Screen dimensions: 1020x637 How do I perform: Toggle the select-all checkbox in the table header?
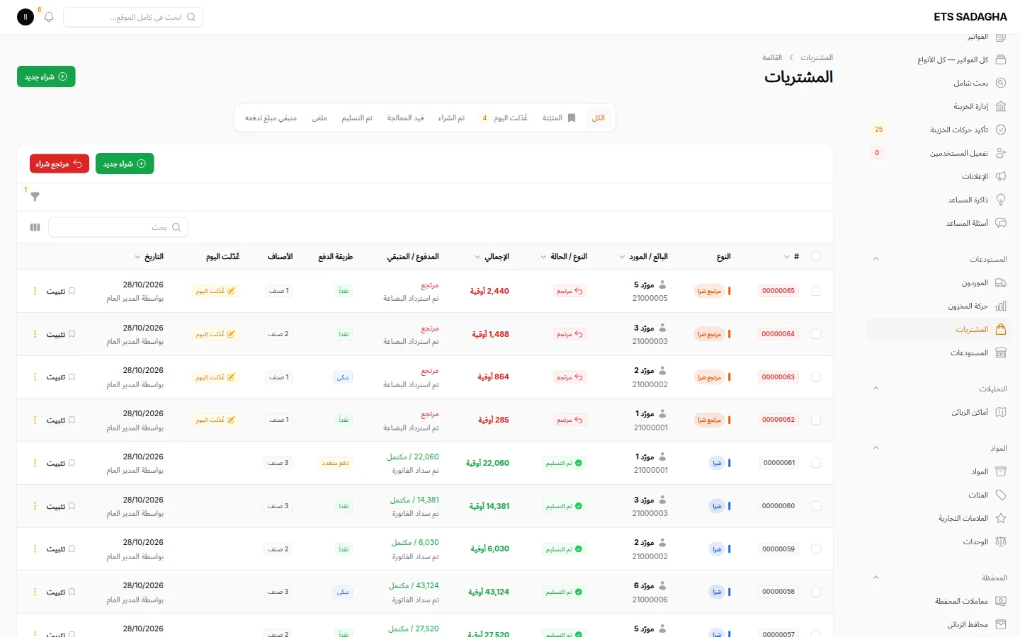pyautogui.click(x=816, y=257)
